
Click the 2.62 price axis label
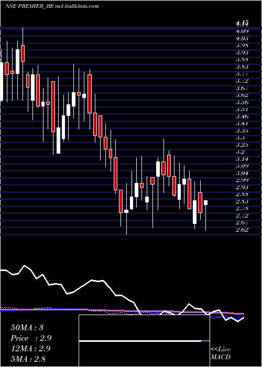click(x=242, y=230)
